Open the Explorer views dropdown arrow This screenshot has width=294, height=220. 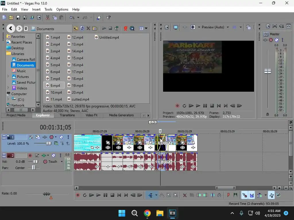point(146,28)
